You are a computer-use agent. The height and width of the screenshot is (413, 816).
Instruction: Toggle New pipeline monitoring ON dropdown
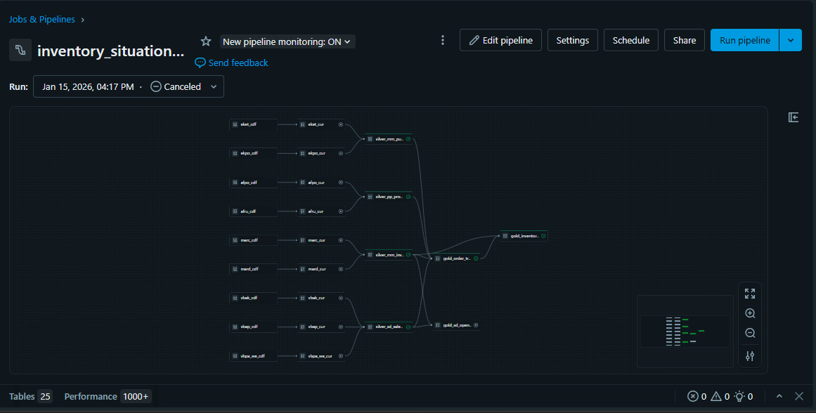(x=287, y=41)
